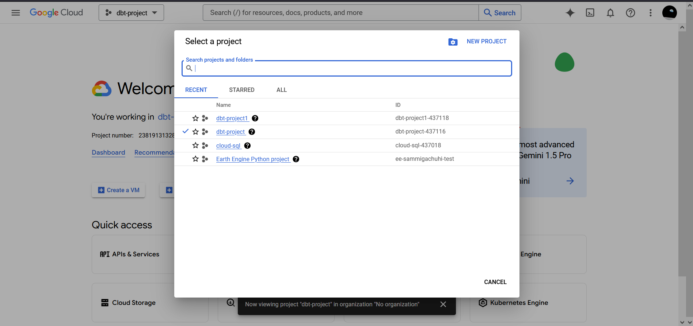Viewport: 693px width, 326px height.
Task: Star the Earth Engine Python project
Action: point(195,159)
